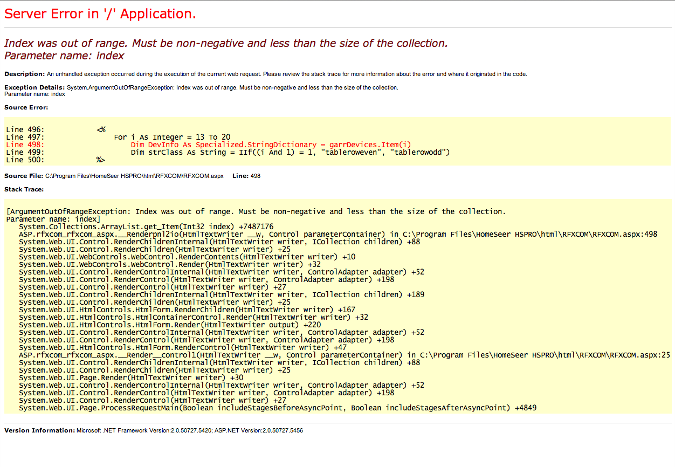
Task: Click source line "Line 496:"
Action: click(x=56, y=129)
